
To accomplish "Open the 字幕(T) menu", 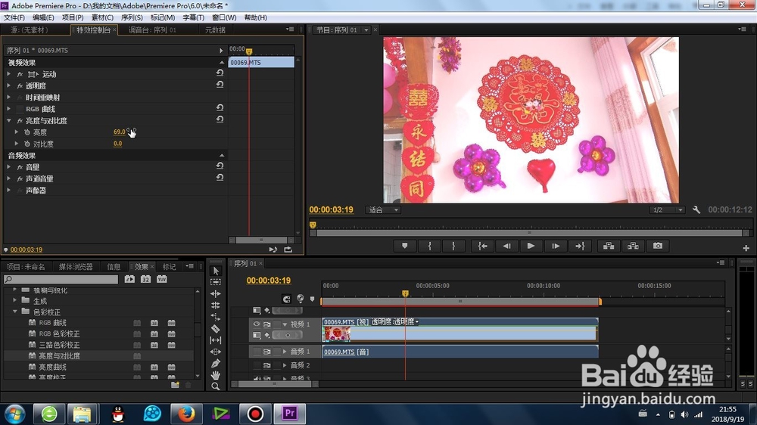I will pos(194,17).
